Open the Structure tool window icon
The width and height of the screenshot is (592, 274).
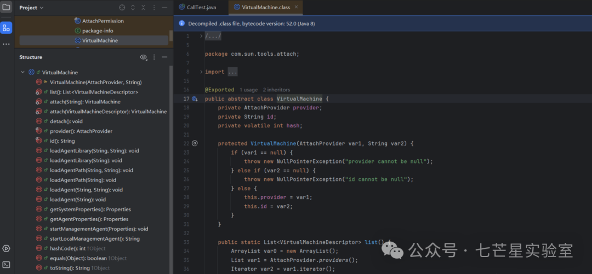pyautogui.click(x=6, y=27)
